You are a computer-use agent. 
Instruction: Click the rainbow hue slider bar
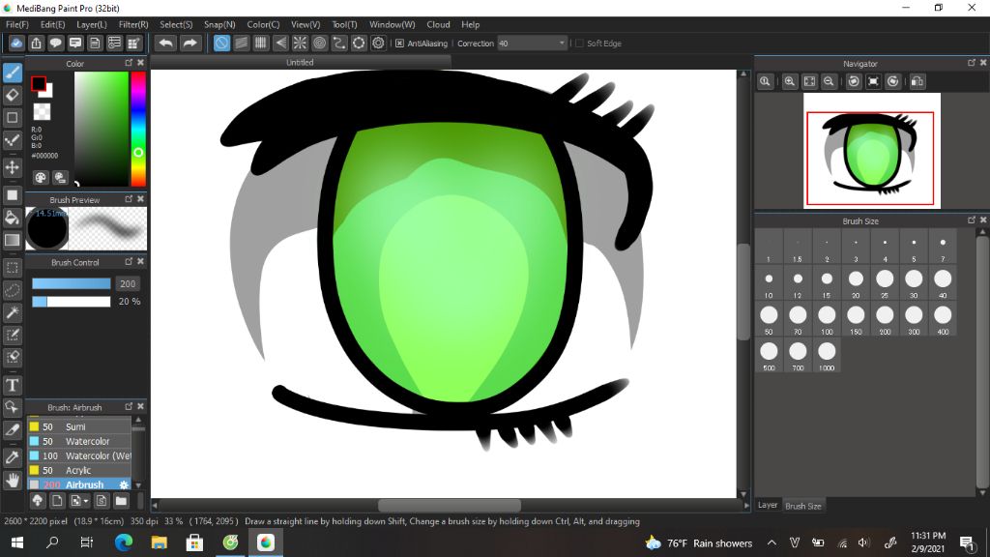click(x=138, y=128)
